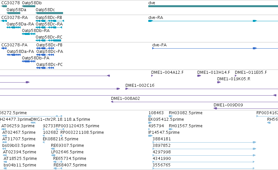278x170 pixels.
Task: Select EST label RP003120435.5prime
Action: click(x=77, y=126)
